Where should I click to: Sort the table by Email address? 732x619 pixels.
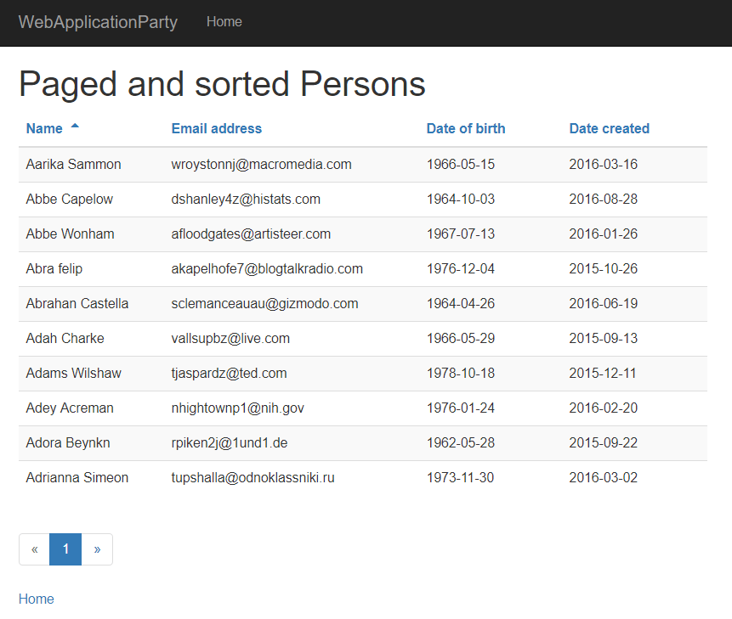[216, 128]
